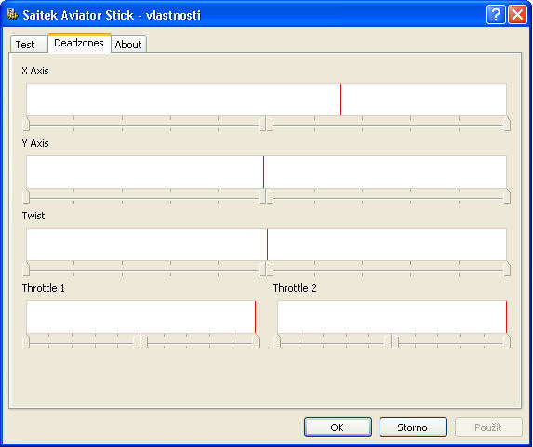Click Throttle 2 rightmost slider handle
This screenshot has width=533, height=447.
507,341
